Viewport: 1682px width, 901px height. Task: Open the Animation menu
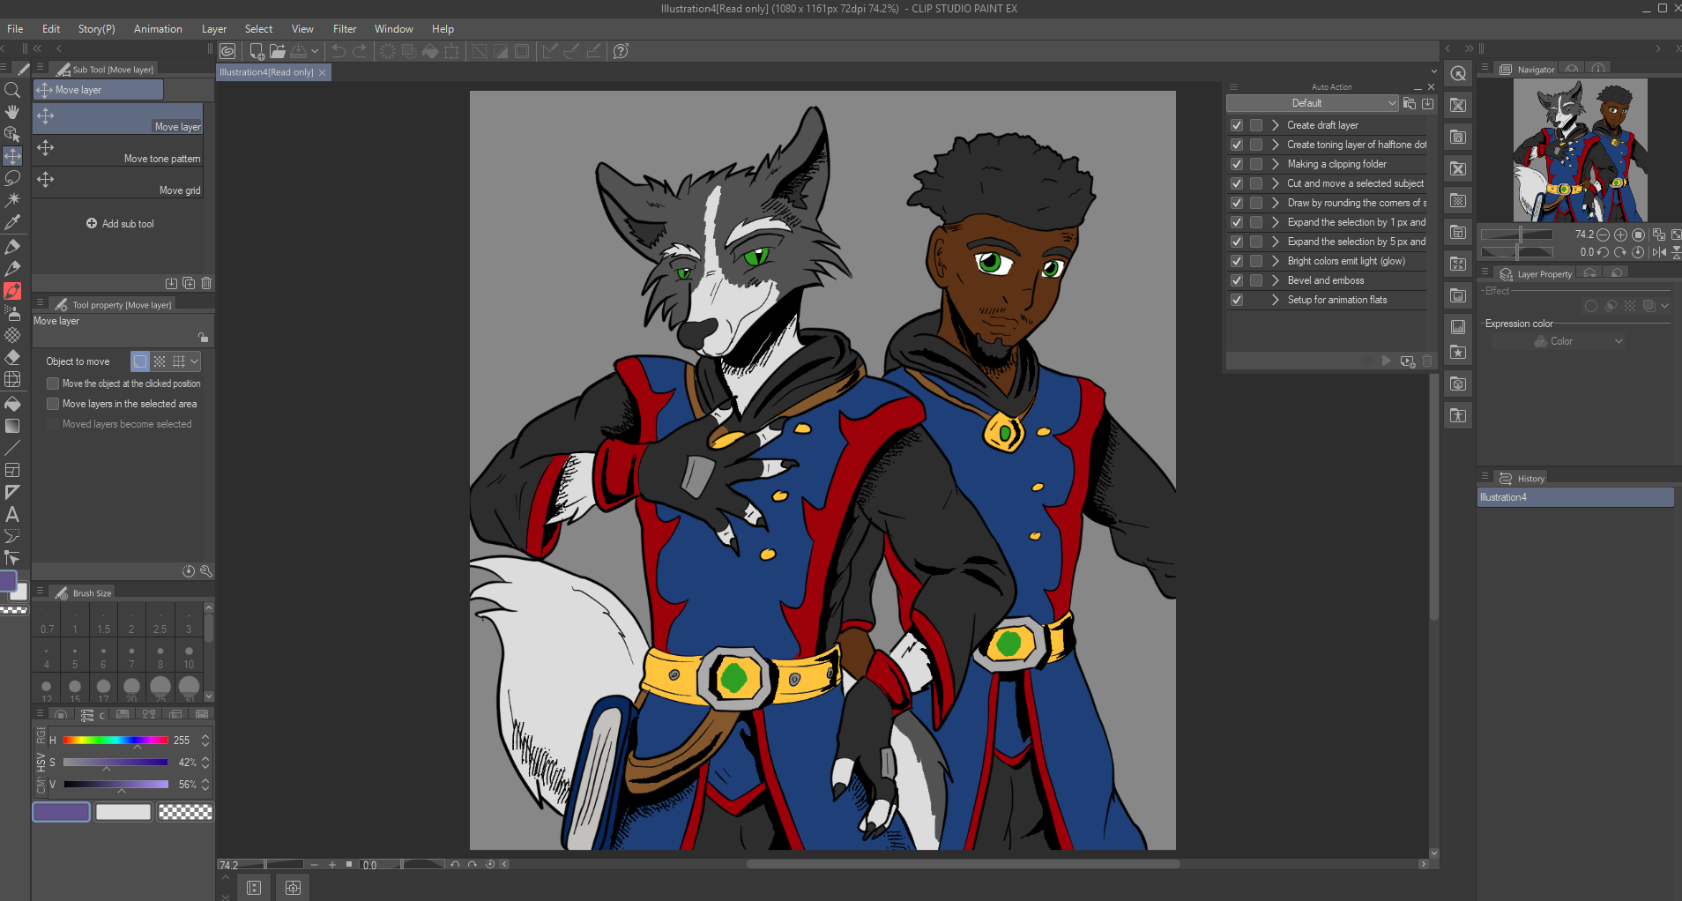(x=158, y=29)
